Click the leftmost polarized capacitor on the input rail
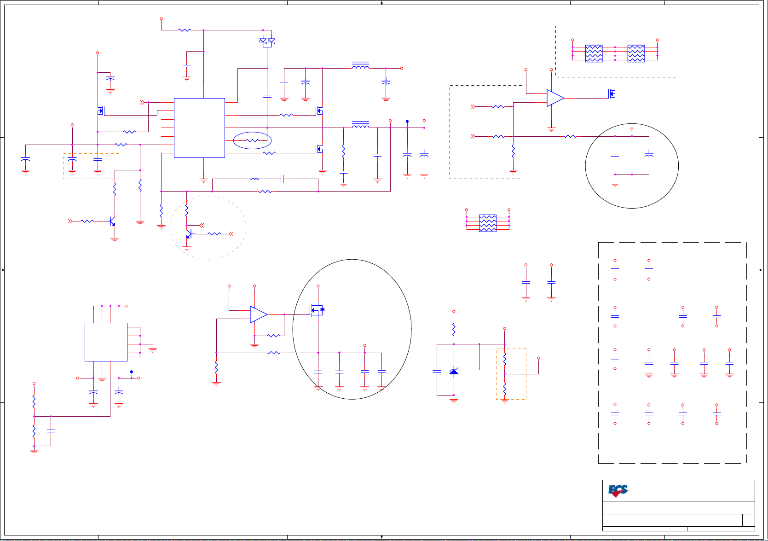768x541 pixels. pos(26,159)
